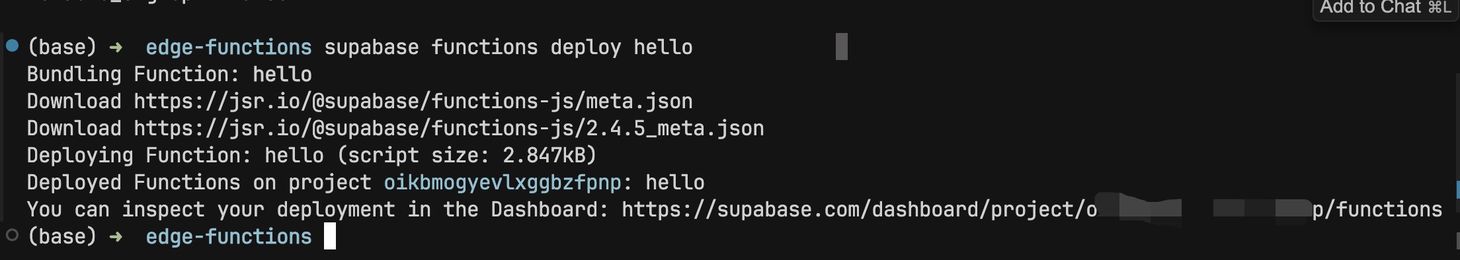Click the blue marker on terminal scrollbar

[x=1457, y=190]
